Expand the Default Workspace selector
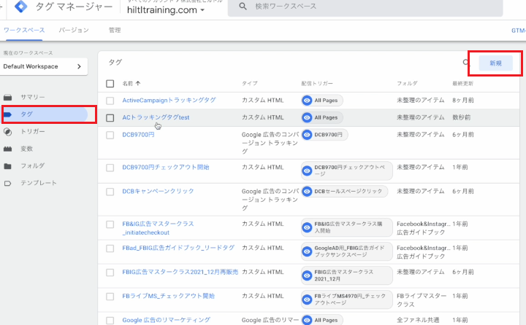526x325 pixels. [x=44, y=66]
